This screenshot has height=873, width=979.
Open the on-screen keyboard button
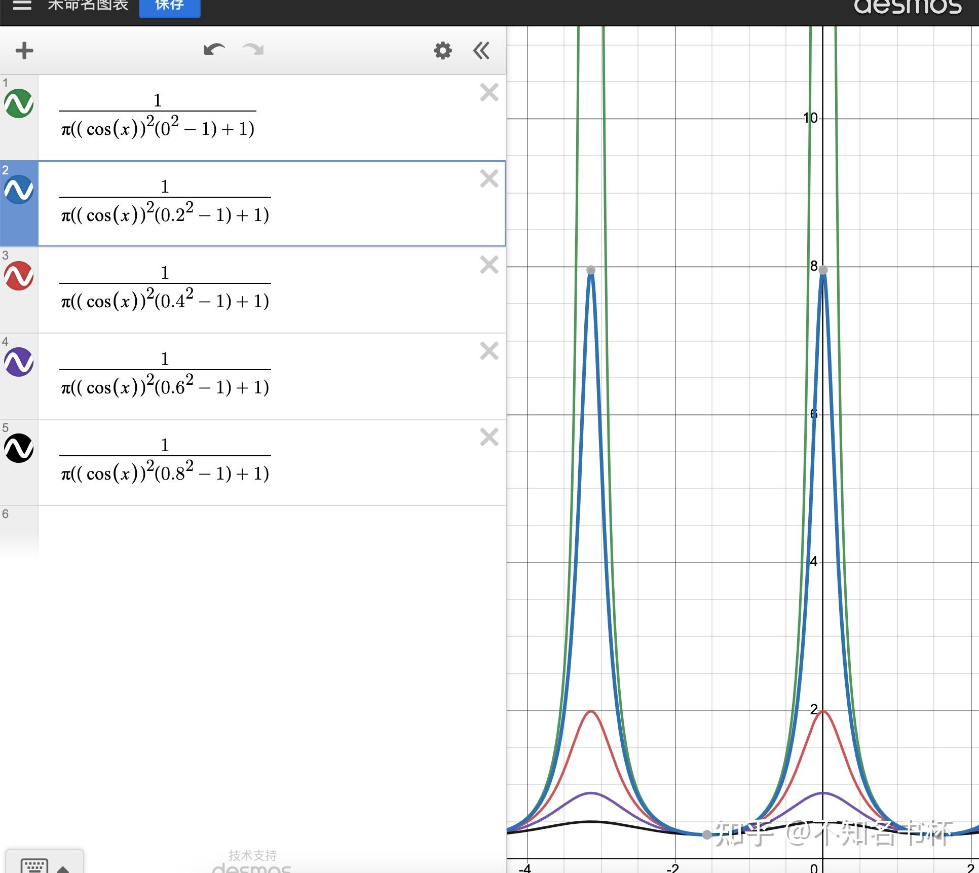[x=34, y=865]
